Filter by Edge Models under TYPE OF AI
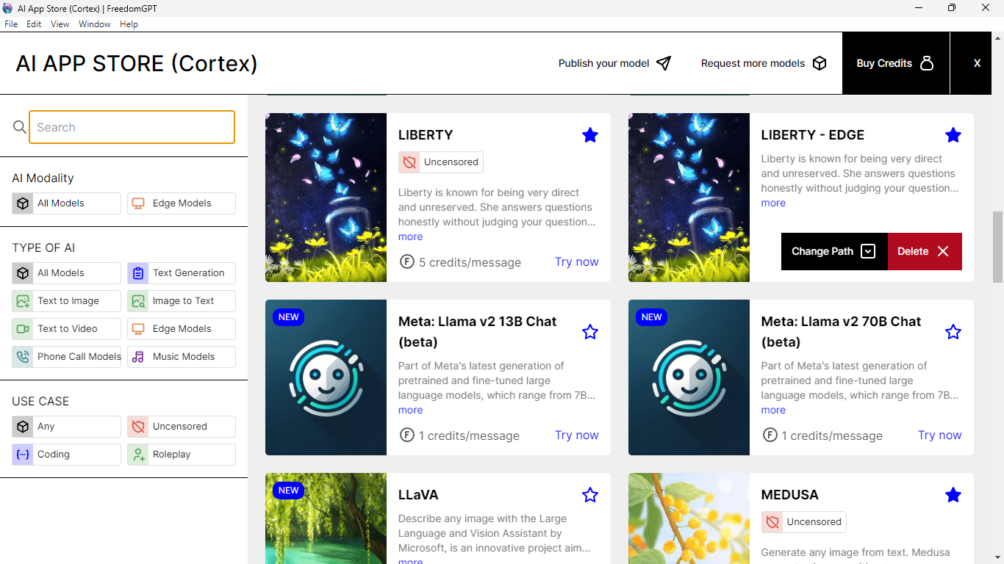This screenshot has width=1004, height=564. point(182,329)
